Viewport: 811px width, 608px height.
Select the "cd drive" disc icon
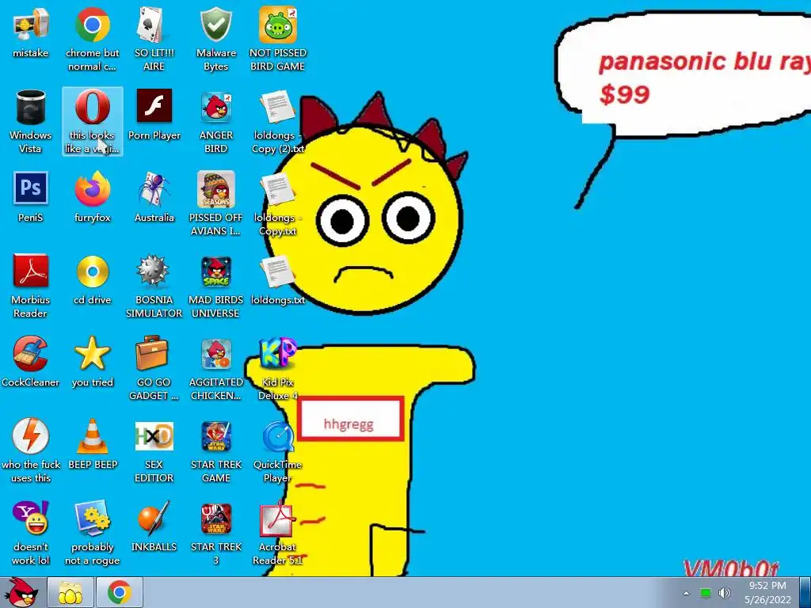pos(92,272)
